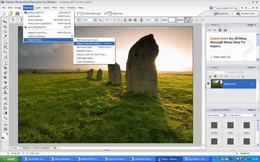Select the Move tool in the toolbox
The image size is (260, 162).
[x=5, y=22]
